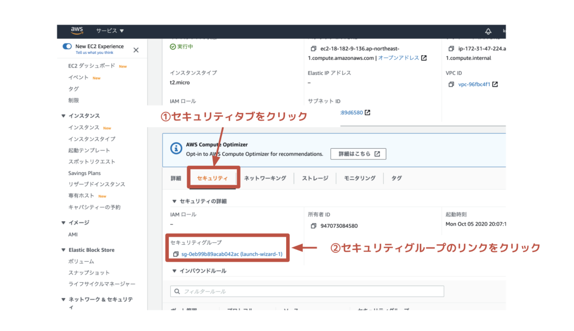Copy security group ID sg-0eb99b89acab042ac

[176, 254]
